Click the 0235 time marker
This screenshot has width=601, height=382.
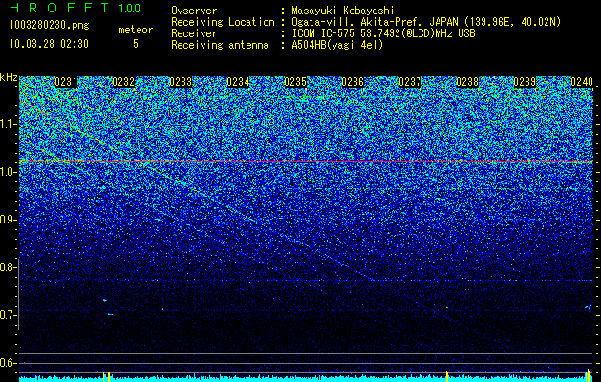pos(295,82)
